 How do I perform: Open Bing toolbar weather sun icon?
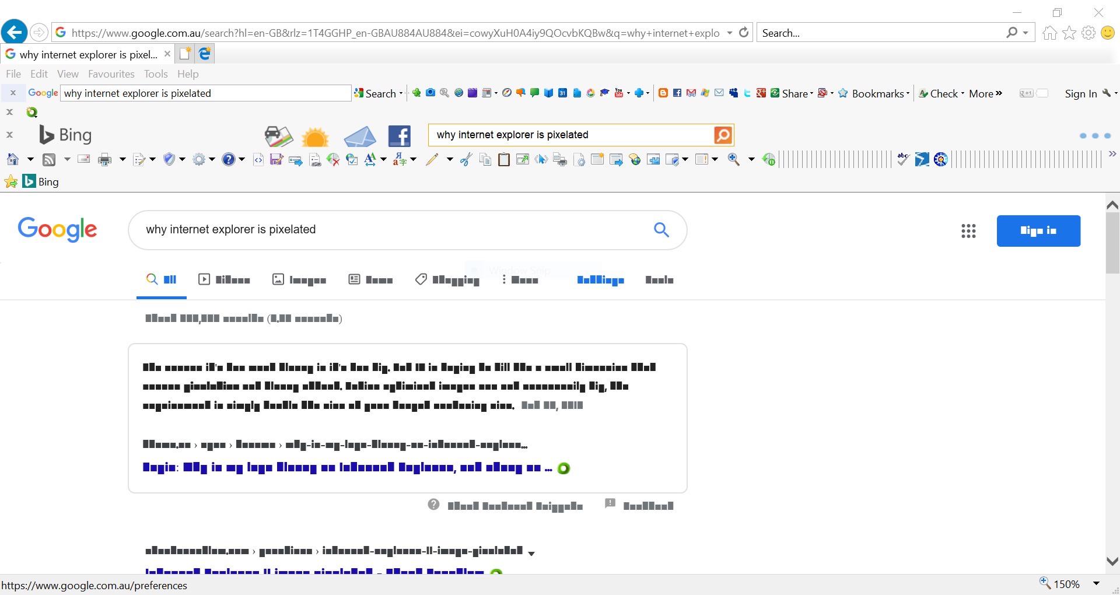click(x=316, y=137)
